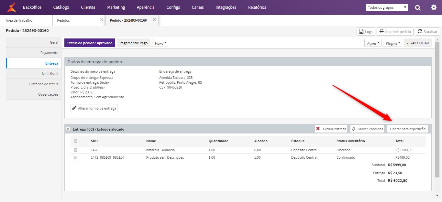
Task: Select Observações in side menu
Action: coord(33,94)
